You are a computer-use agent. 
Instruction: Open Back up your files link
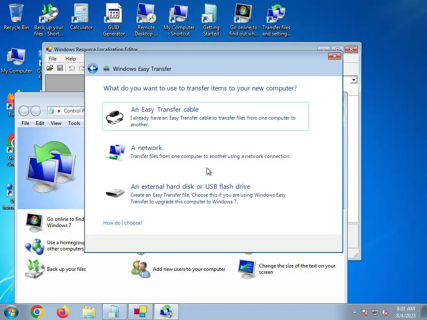click(x=66, y=269)
